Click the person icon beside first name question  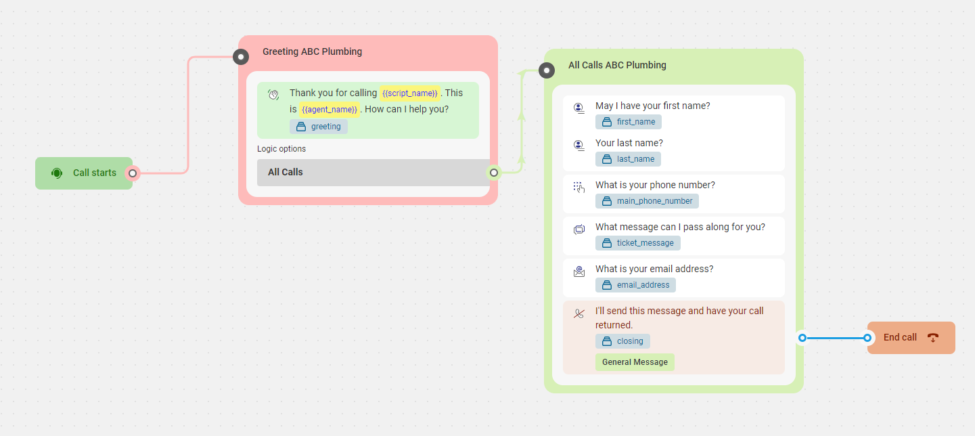tap(579, 108)
